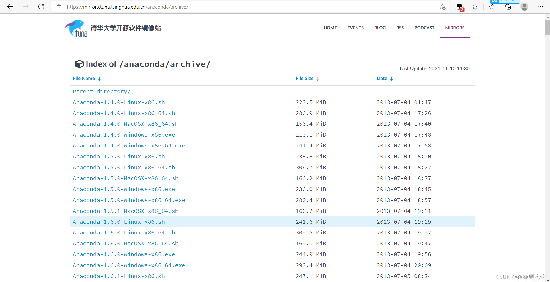Open the Favorites list icon
This screenshot has width=550, height=282.
[x=493, y=7]
